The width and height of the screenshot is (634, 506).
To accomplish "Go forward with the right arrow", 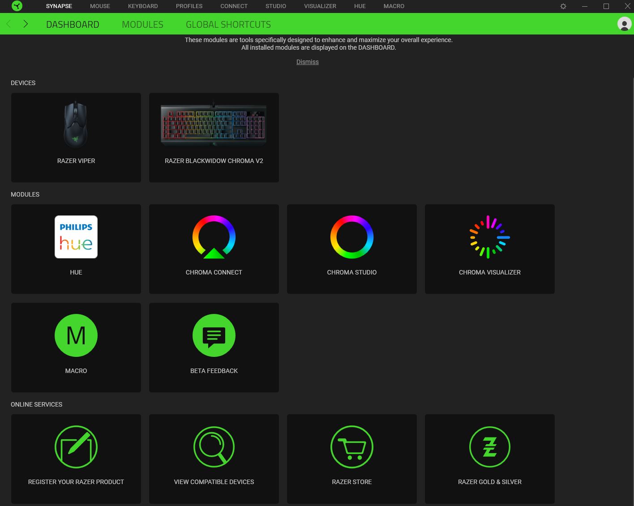I will tap(26, 24).
